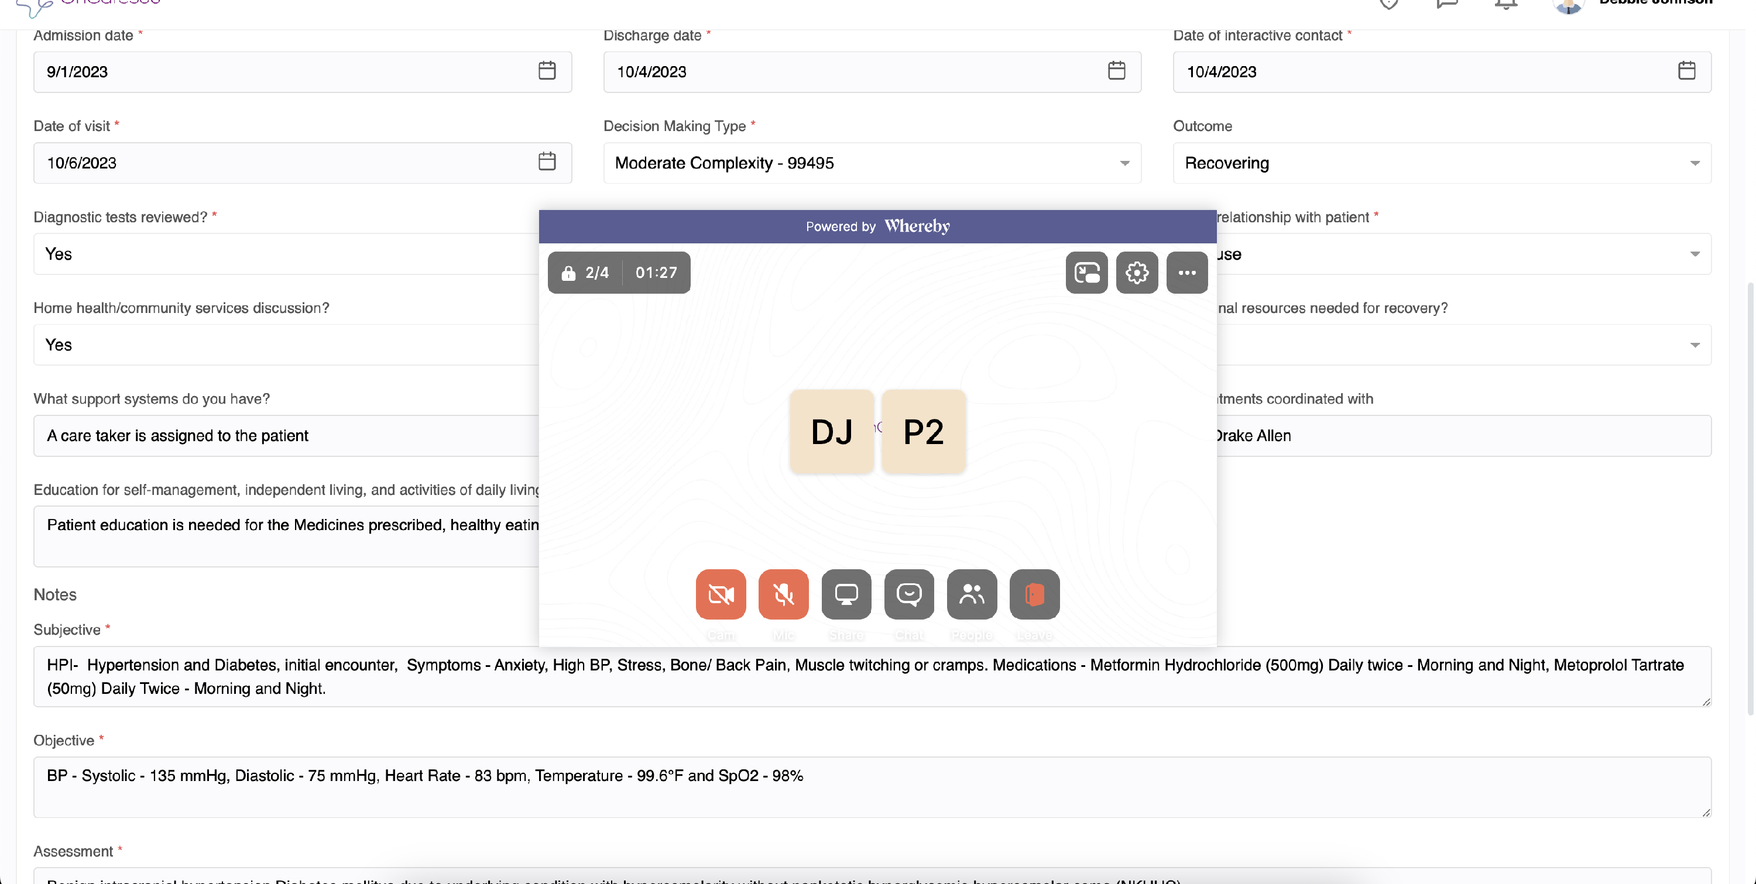The width and height of the screenshot is (1756, 884).
Task: Open Date of visit calendar picker
Action: pyautogui.click(x=547, y=162)
